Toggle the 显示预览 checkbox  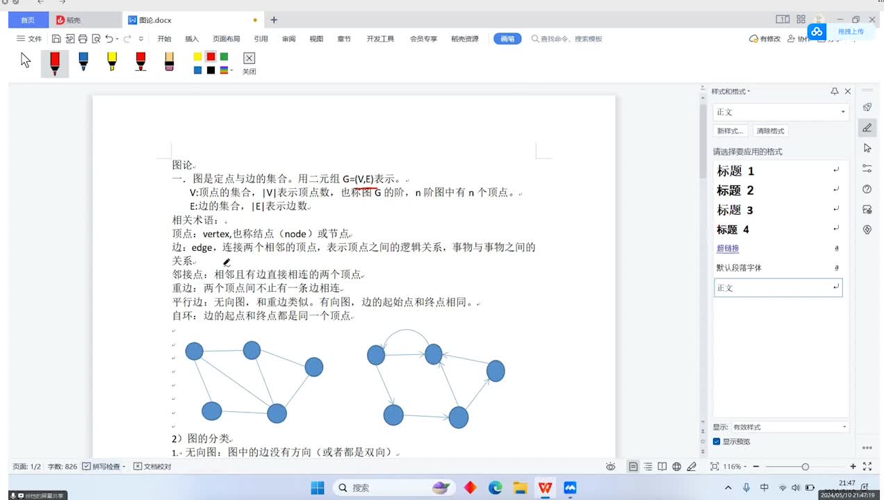point(717,442)
